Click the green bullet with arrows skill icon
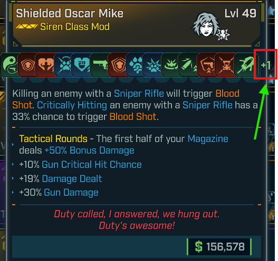 coord(189,65)
